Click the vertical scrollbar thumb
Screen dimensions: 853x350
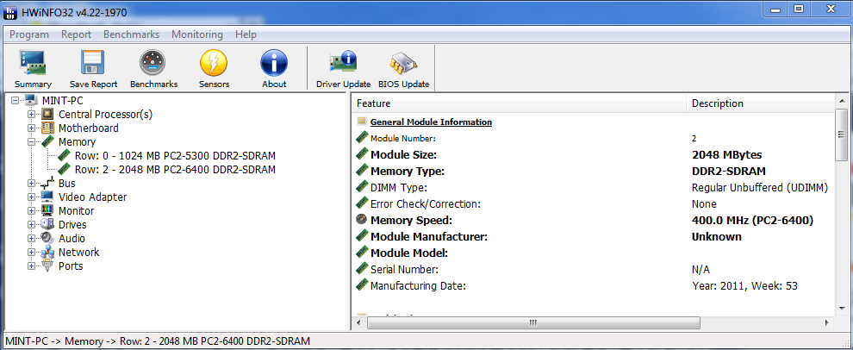841,135
